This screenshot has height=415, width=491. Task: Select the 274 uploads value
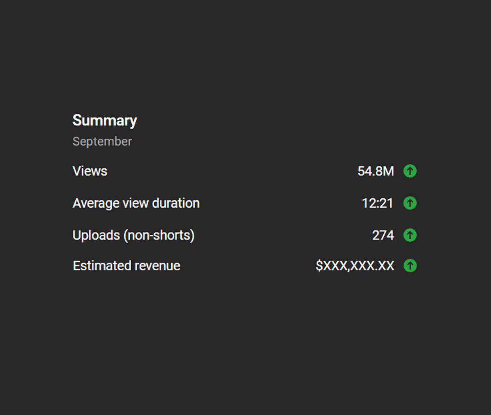tap(383, 236)
